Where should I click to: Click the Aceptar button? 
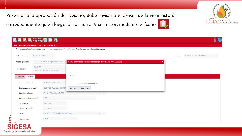74,88
